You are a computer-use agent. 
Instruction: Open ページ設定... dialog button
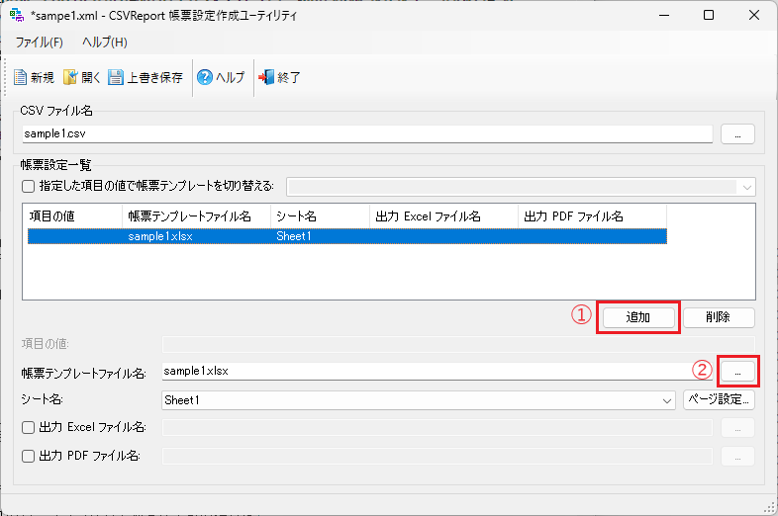click(719, 399)
